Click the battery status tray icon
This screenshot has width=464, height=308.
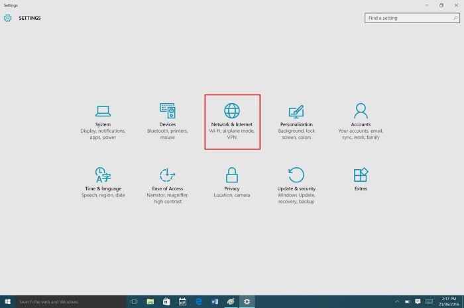pos(408,301)
